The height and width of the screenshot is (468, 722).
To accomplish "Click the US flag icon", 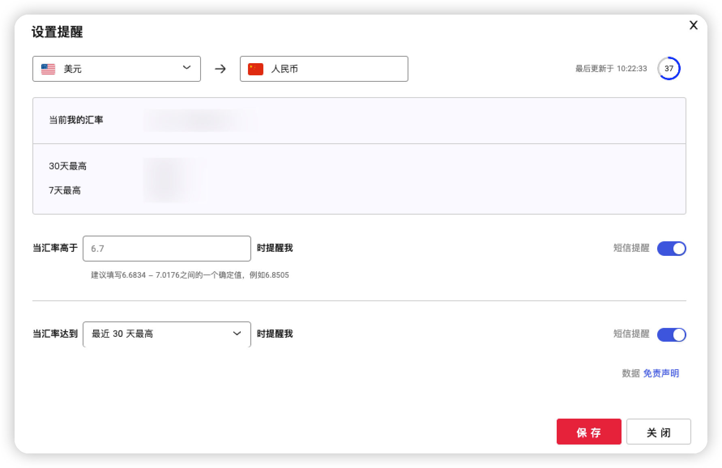I will tap(48, 69).
